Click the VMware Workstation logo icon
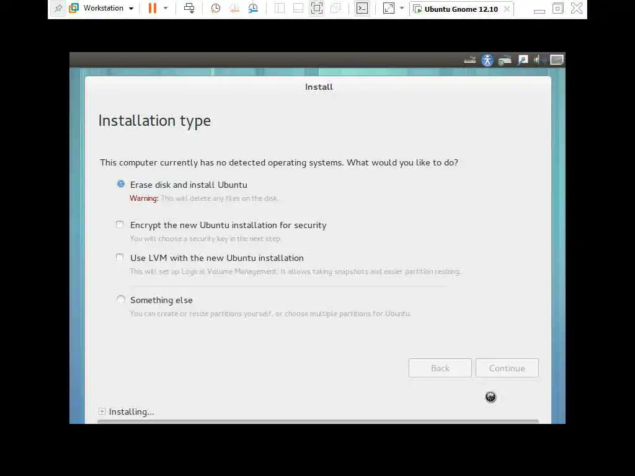This screenshot has width=635, height=476. click(74, 8)
